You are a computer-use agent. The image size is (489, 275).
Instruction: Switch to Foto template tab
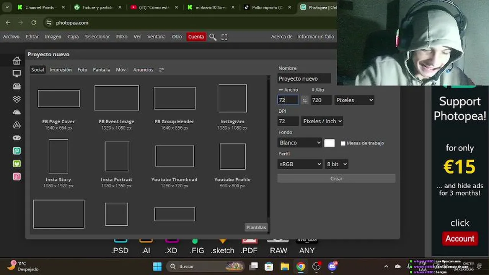82,70
